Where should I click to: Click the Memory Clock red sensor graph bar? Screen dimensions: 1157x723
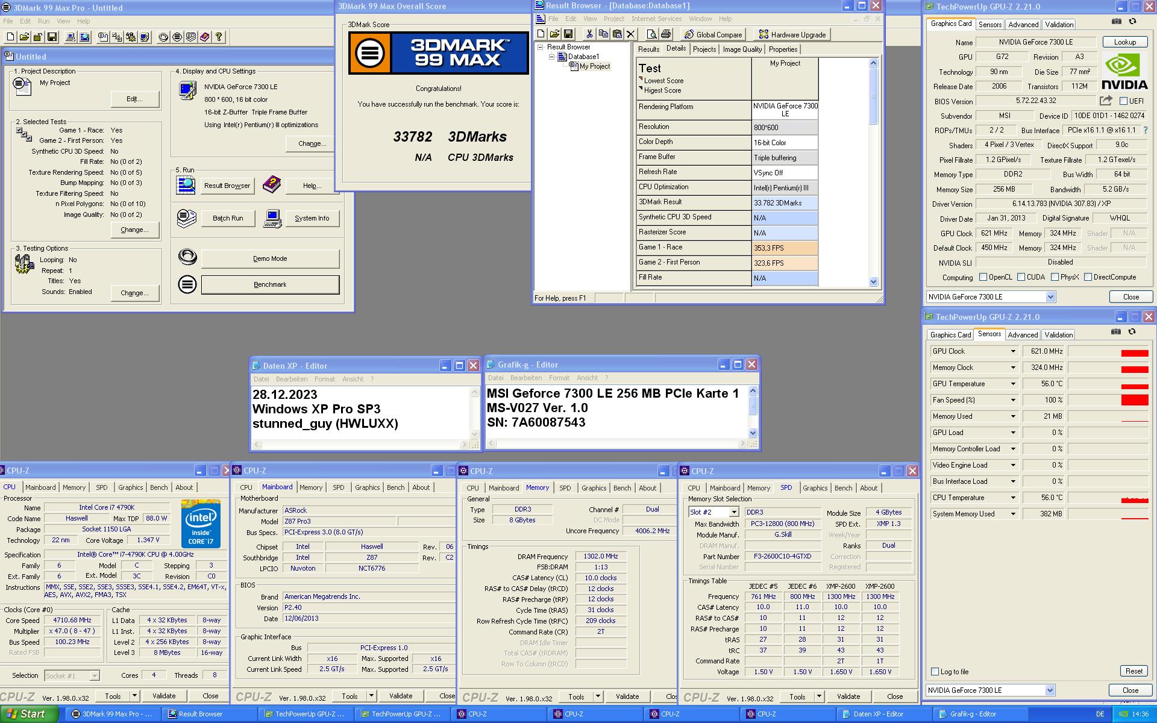[x=1135, y=369]
